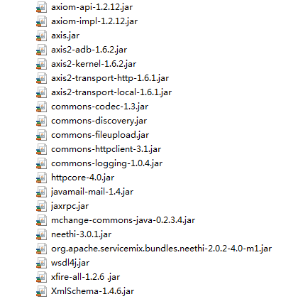Select axis2-adb-1.6.2.jar file name
Screen dimensions: 303x299
point(89,50)
